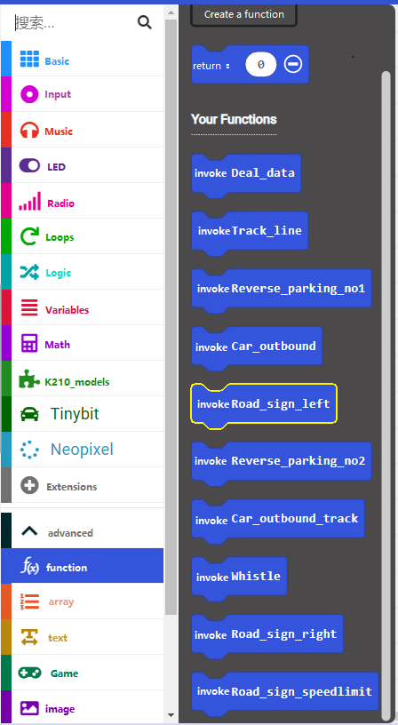Open the Radio blocks category
398x725 pixels.
(x=83, y=201)
